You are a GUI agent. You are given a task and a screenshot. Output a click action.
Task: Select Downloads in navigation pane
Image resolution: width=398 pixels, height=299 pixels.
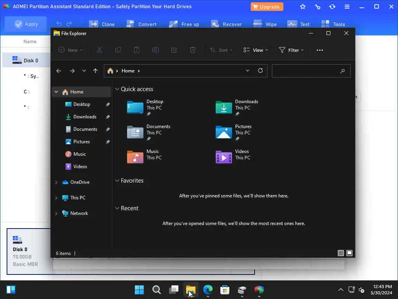pyautogui.click(x=84, y=117)
